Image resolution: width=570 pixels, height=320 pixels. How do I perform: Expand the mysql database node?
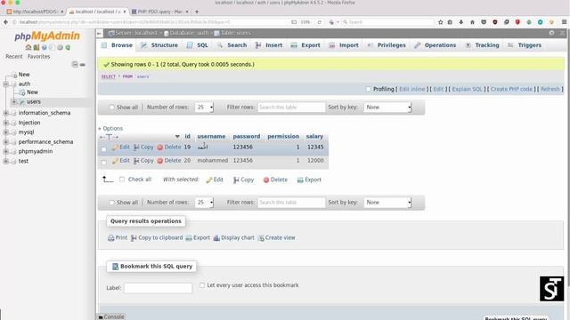(x=6, y=132)
